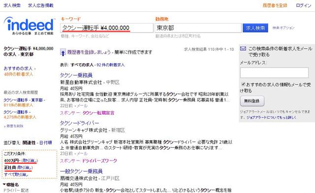Image resolution: width=315 pixels, height=193 pixels.
Task: Click sponsor ドライバーズワーク link
Action: (x=99, y=161)
